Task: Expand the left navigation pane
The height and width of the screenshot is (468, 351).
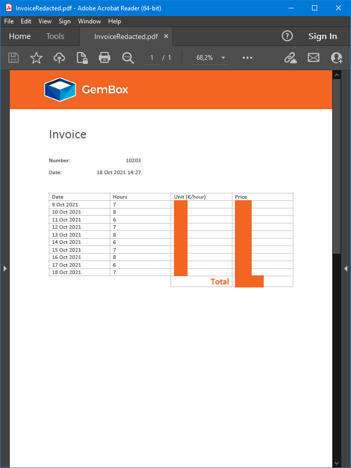Action: (5, 268)
